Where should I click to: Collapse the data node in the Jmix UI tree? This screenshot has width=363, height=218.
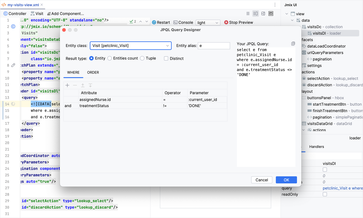point(292,20)
